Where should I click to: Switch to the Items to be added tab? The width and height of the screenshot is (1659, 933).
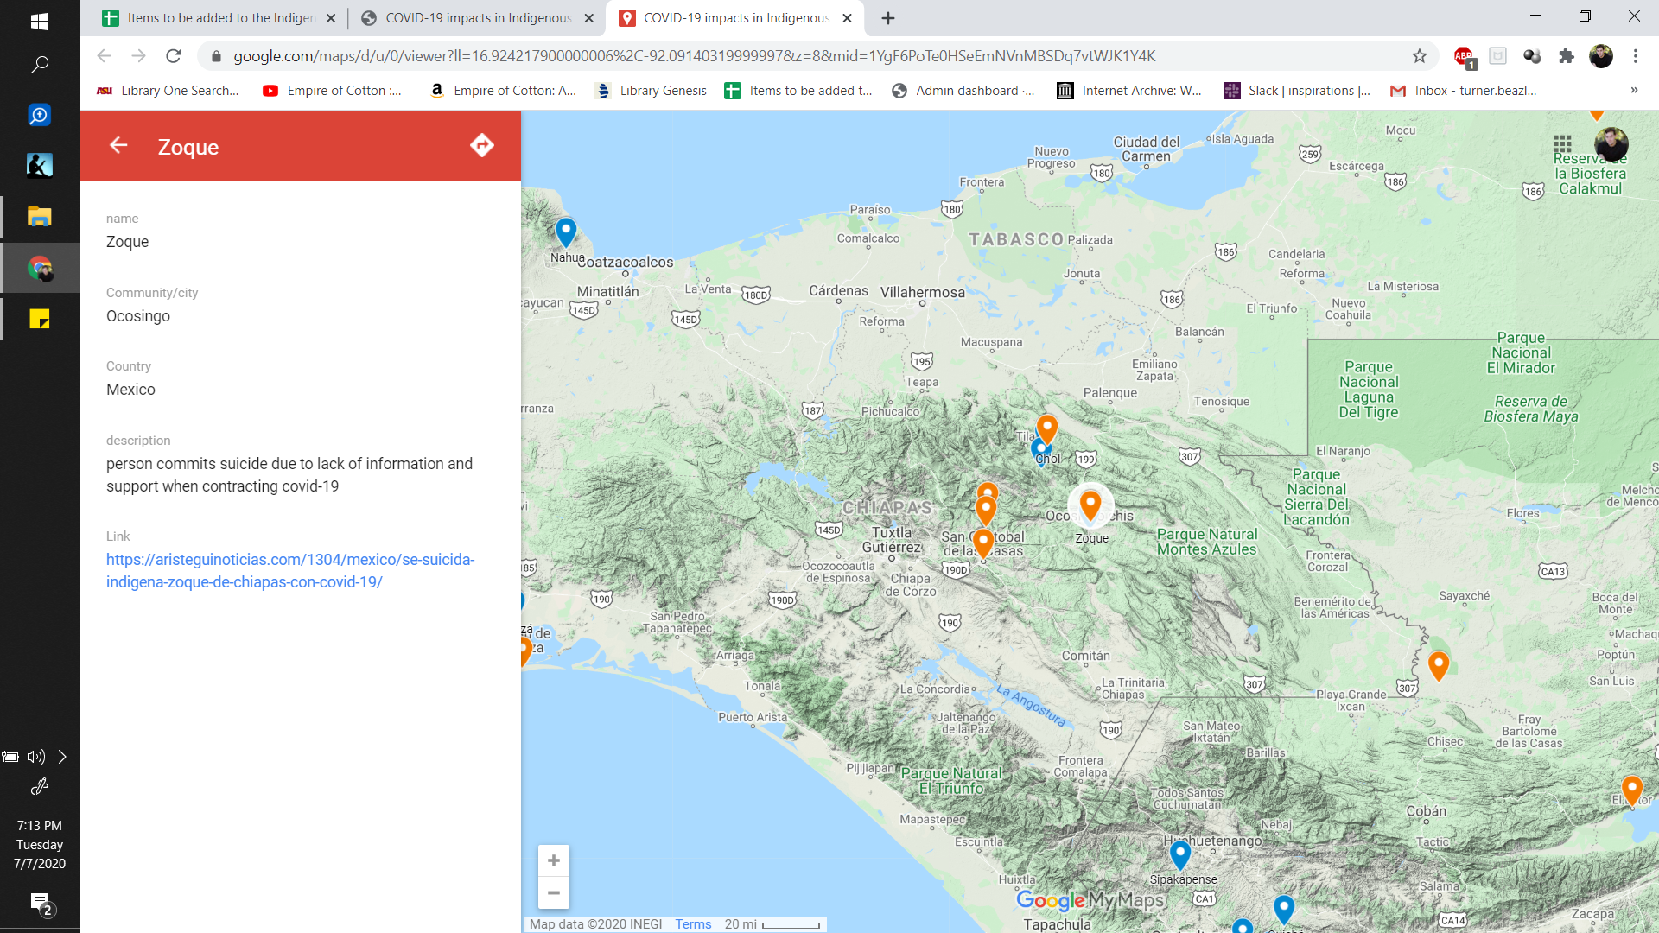[220, 18]
